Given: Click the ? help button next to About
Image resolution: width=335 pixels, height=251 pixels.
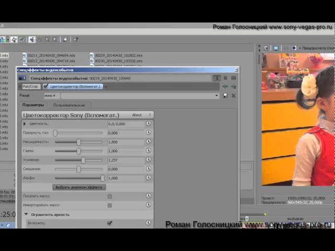Looking at the screenshot, I should click(x=150, y=115).
